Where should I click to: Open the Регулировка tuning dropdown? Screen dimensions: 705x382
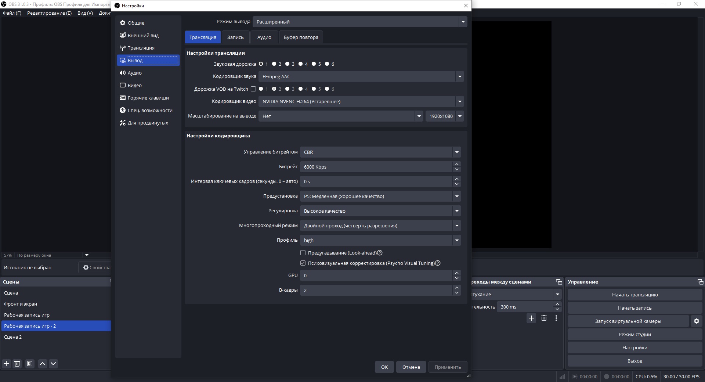click(380, 211)
